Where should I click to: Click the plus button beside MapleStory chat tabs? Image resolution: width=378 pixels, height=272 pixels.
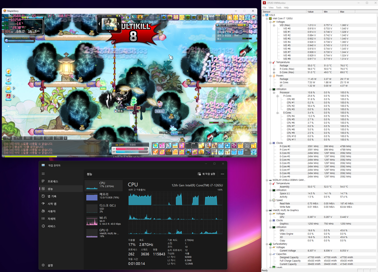[65, 138]
